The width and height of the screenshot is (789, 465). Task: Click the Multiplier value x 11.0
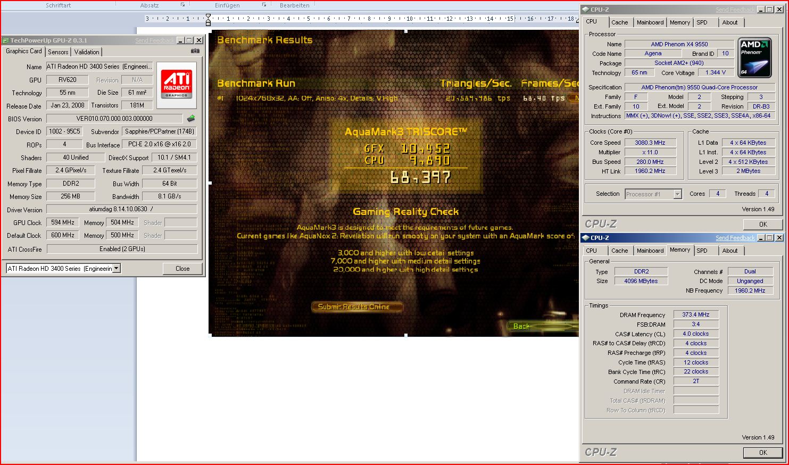click(650, 152)
